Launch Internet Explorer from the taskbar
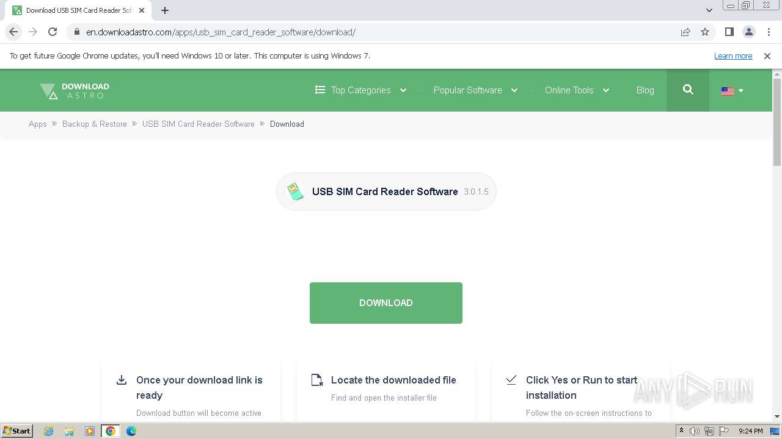Viewport: 782px width, 439px height. click(x=48, y=431)
